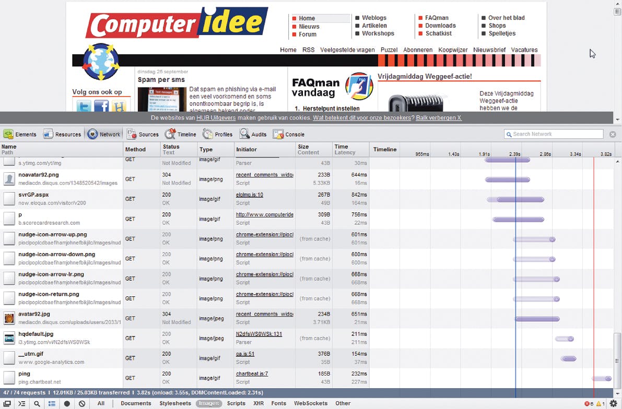Sort by the Name column header
622x409 pixels.
pyautogui.click(x=62, y=149)
